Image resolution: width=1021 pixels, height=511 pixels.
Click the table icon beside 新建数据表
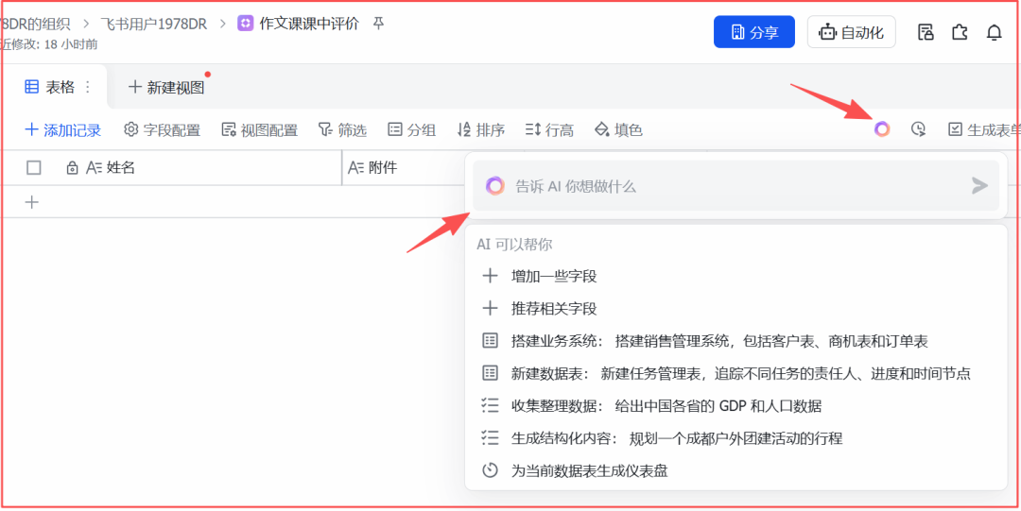(x=490, y=374)
